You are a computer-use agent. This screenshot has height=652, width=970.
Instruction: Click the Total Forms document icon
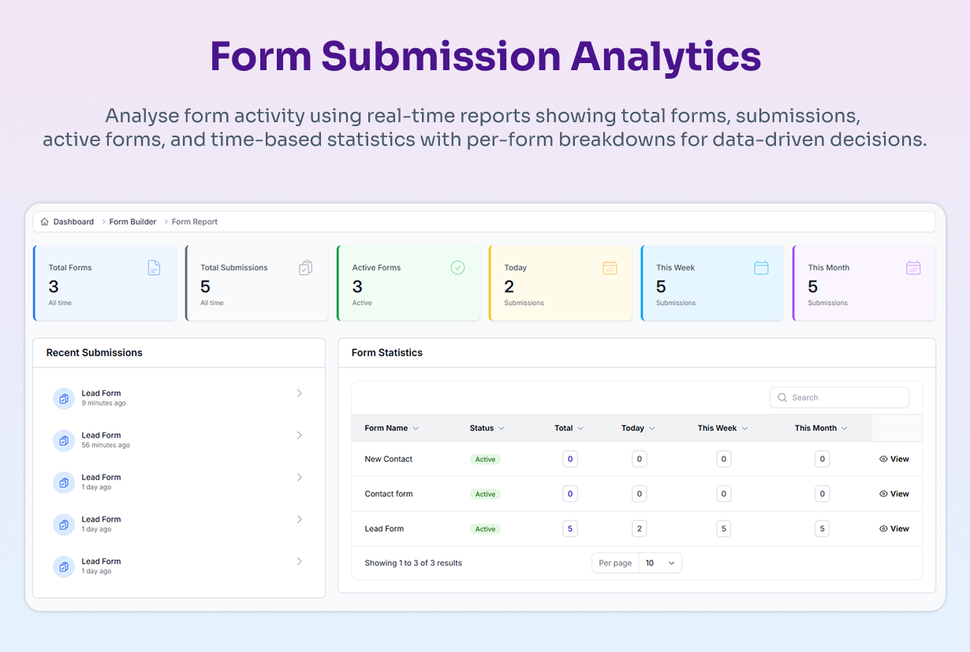[154, 267]
